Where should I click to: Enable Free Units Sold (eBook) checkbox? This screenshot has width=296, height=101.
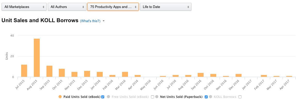[152, 97]
